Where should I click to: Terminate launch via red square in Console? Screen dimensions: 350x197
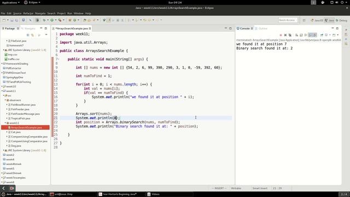coord(281,35)
